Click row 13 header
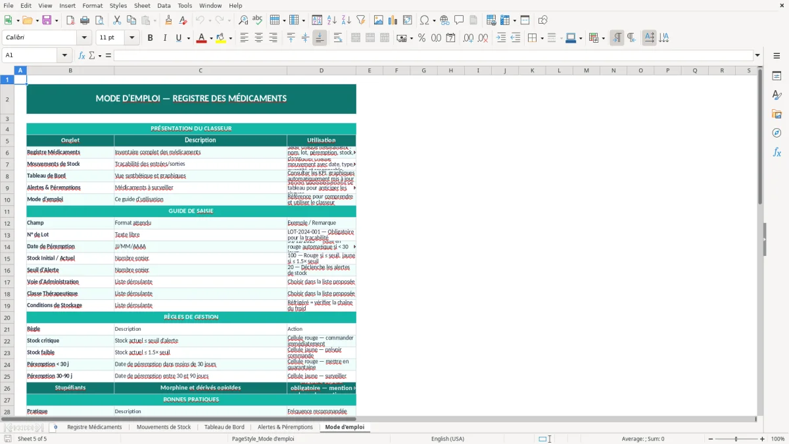789x444 pixels. click(7, 235)
